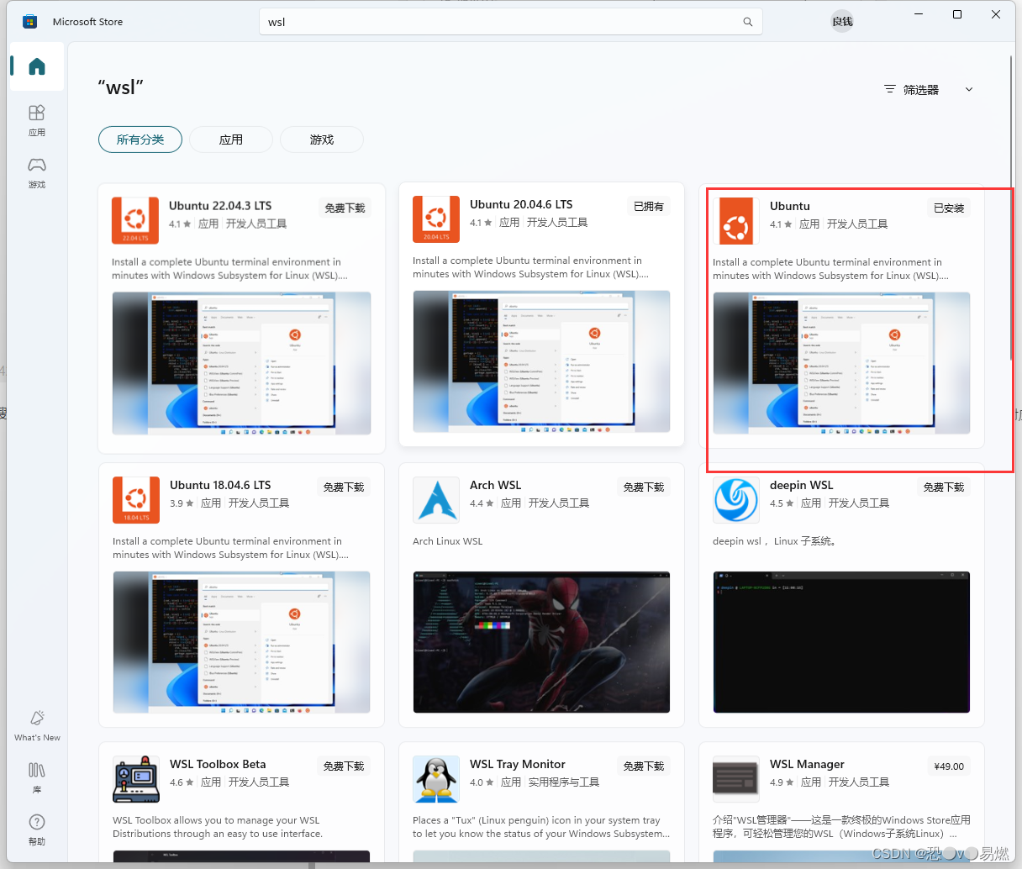Select the 游戏 category tab
Screen dimensions: 1022x869
click(x=322, y=140)
